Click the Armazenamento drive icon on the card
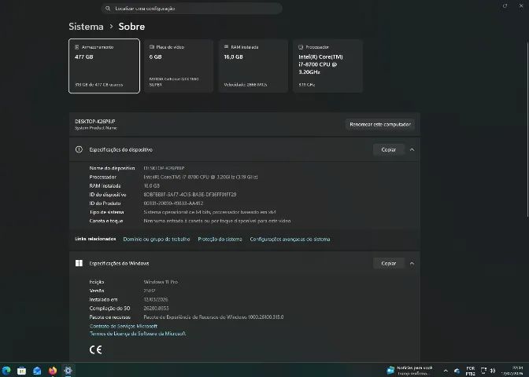 click(x=77, y=47)
